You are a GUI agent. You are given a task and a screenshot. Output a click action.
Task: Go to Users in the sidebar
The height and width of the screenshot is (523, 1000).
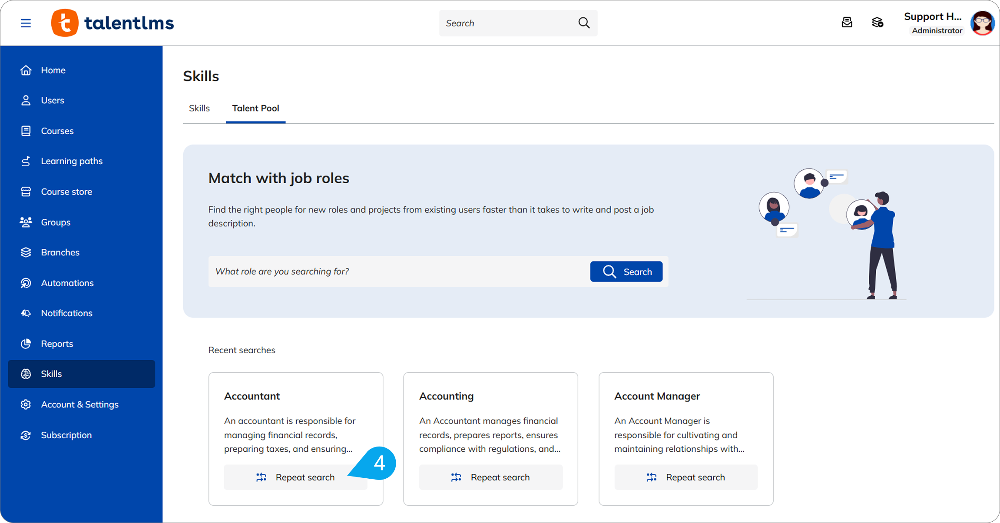click(52, 100)
